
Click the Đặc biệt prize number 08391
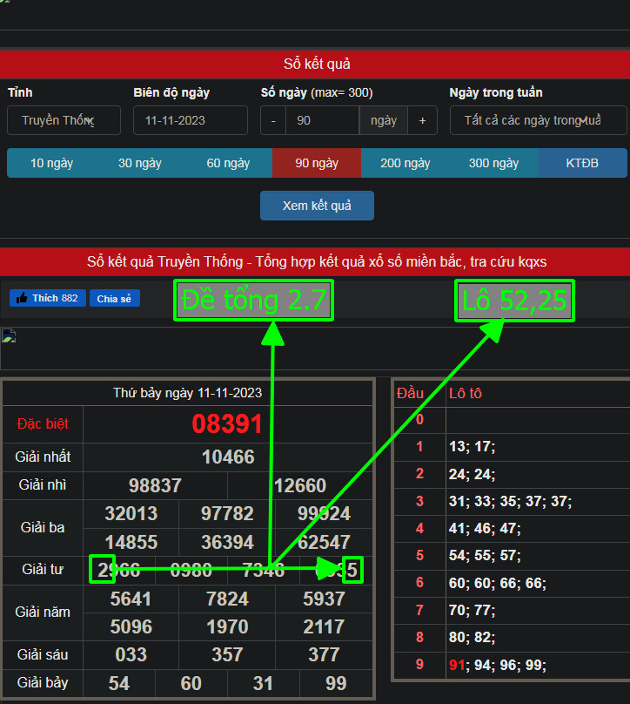coord(227,424)
